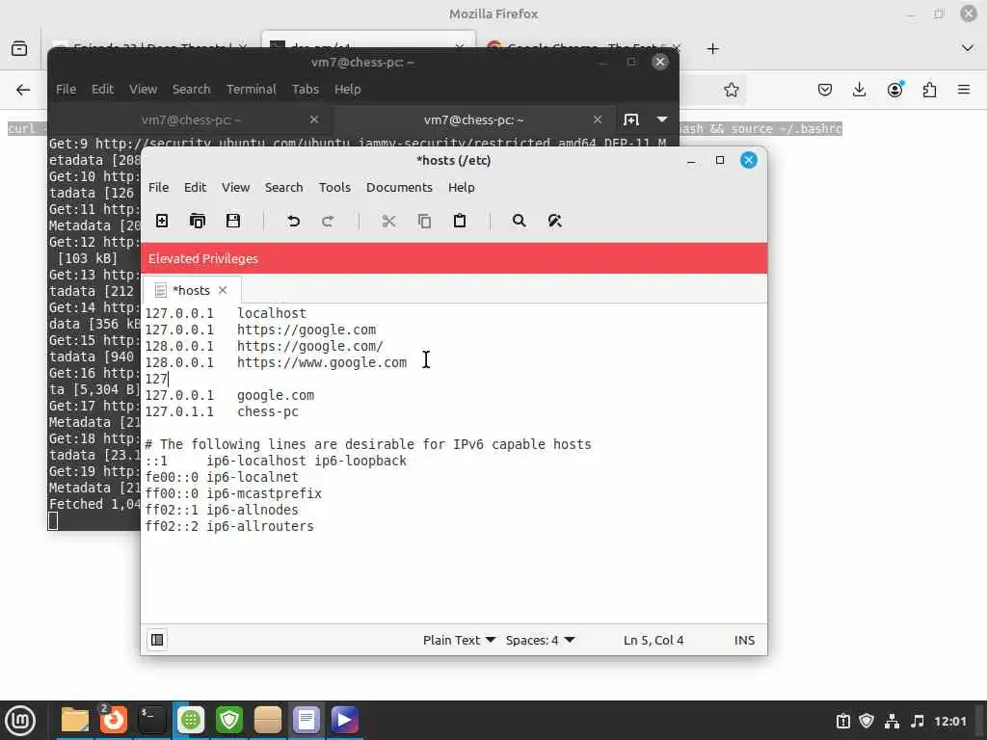Open a new Firefox tab with plus
Image resolution: width=987 pixels, height=740 pixels.
click(712, 48)
